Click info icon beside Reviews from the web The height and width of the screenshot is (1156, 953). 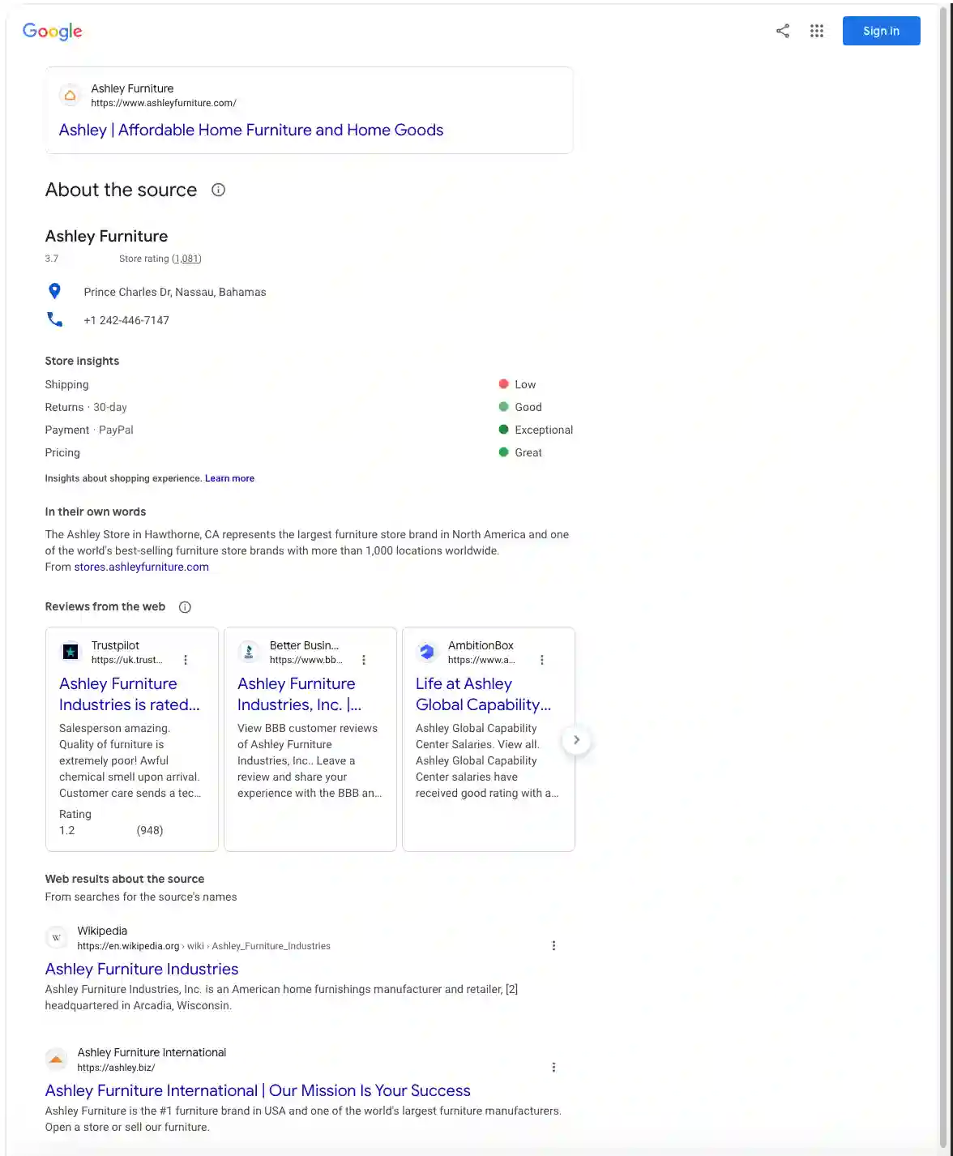[x=185, y=607]
